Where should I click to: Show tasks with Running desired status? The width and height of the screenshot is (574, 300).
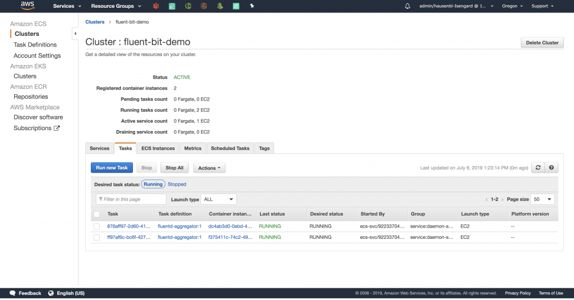coord(153,184)
